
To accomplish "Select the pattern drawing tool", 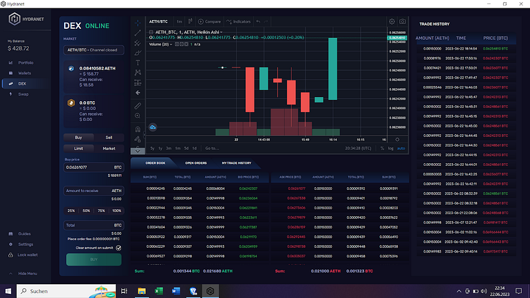I will click(138, 73).
